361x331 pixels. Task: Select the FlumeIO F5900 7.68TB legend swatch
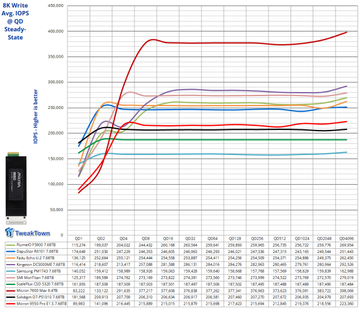[10, 246]
